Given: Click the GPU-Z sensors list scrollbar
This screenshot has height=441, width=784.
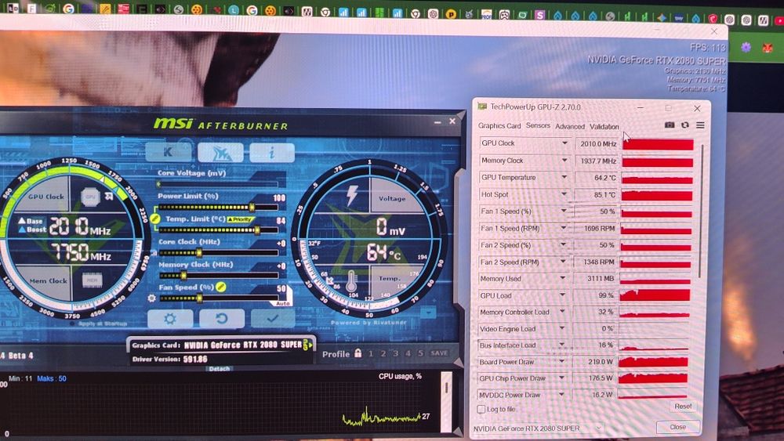Looking at the screenshot, I should pyautogui.click(x=701, y=211).
